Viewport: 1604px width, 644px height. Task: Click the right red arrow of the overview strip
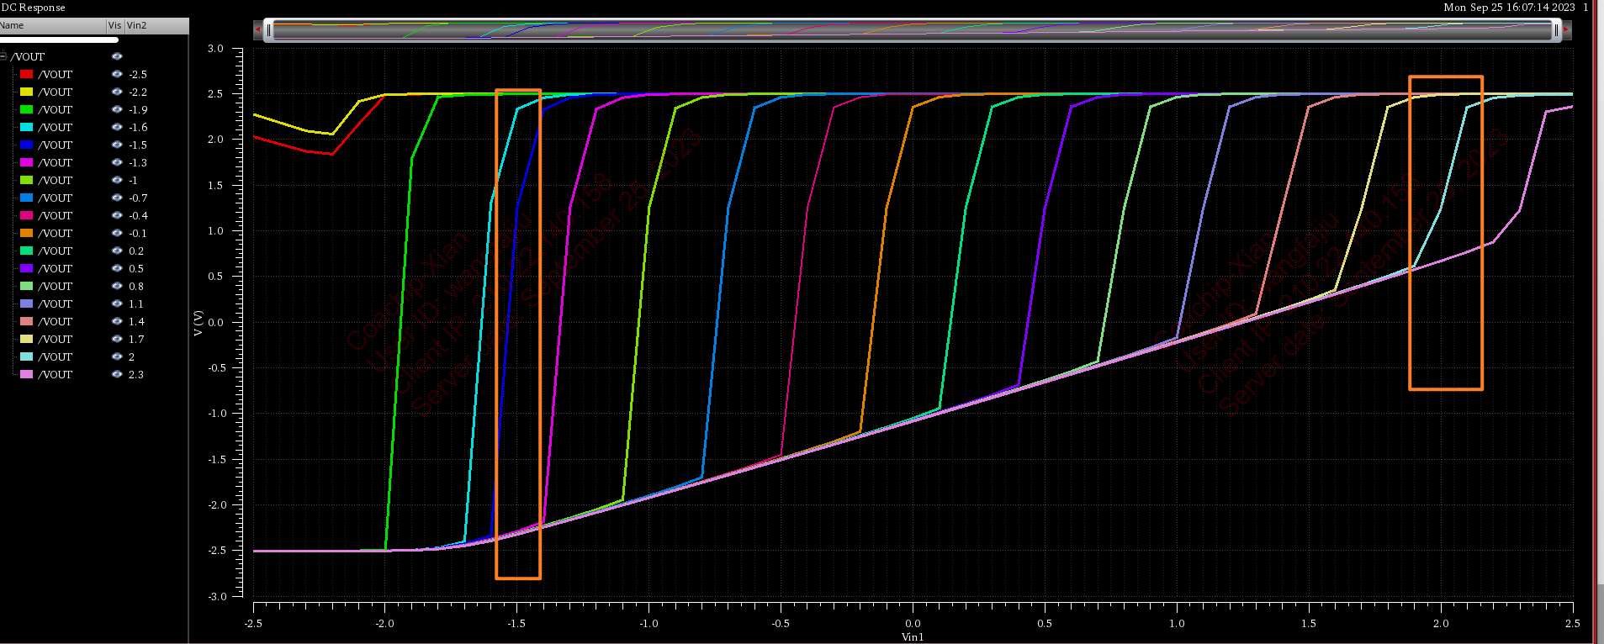coord(1566,30)
